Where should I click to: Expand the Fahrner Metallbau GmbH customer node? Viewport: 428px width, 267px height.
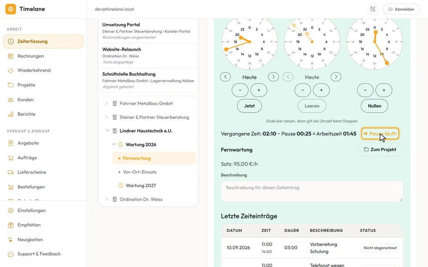click(x=107, y=104)
